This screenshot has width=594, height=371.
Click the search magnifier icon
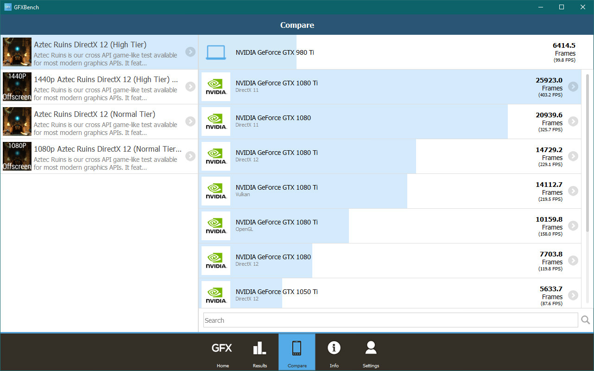585,320
